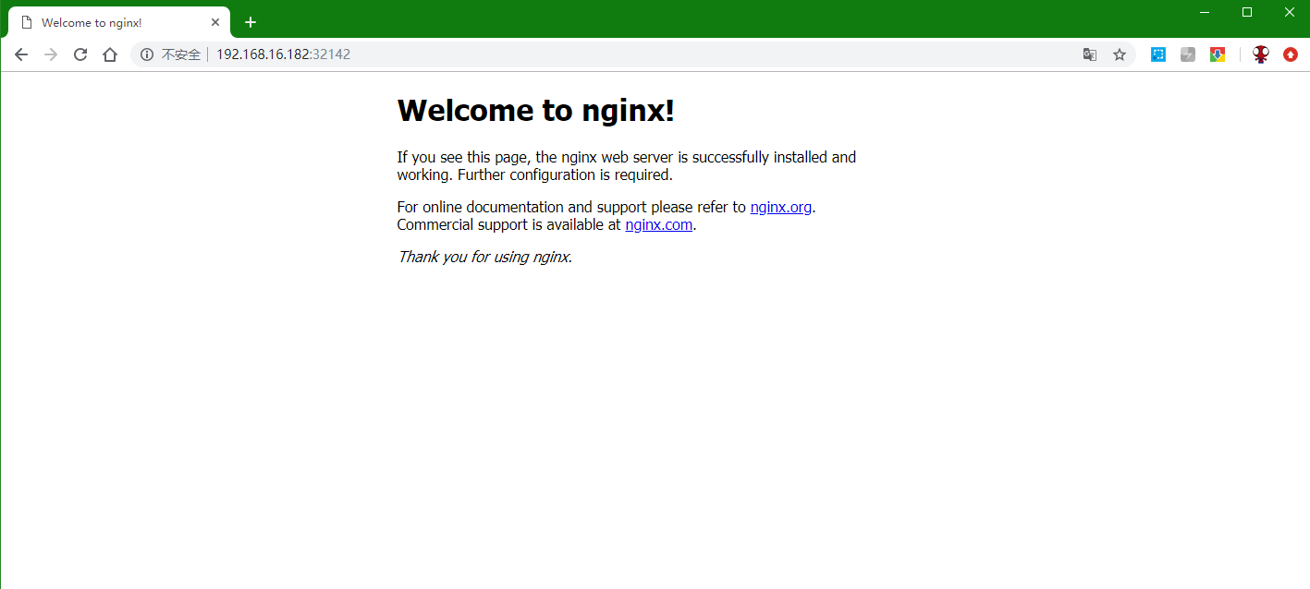Open the gray lightning extension icon
The width and height of the screenshot is (1310, 589).
click(1188, 54)
